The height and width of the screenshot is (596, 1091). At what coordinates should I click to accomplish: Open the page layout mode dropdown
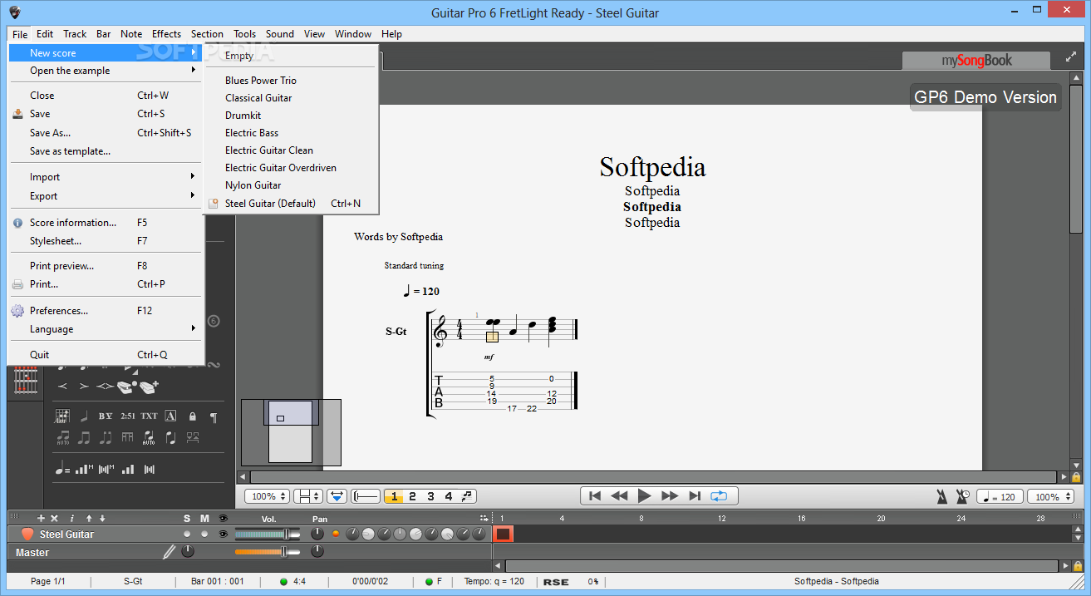(x=308, y=496)
